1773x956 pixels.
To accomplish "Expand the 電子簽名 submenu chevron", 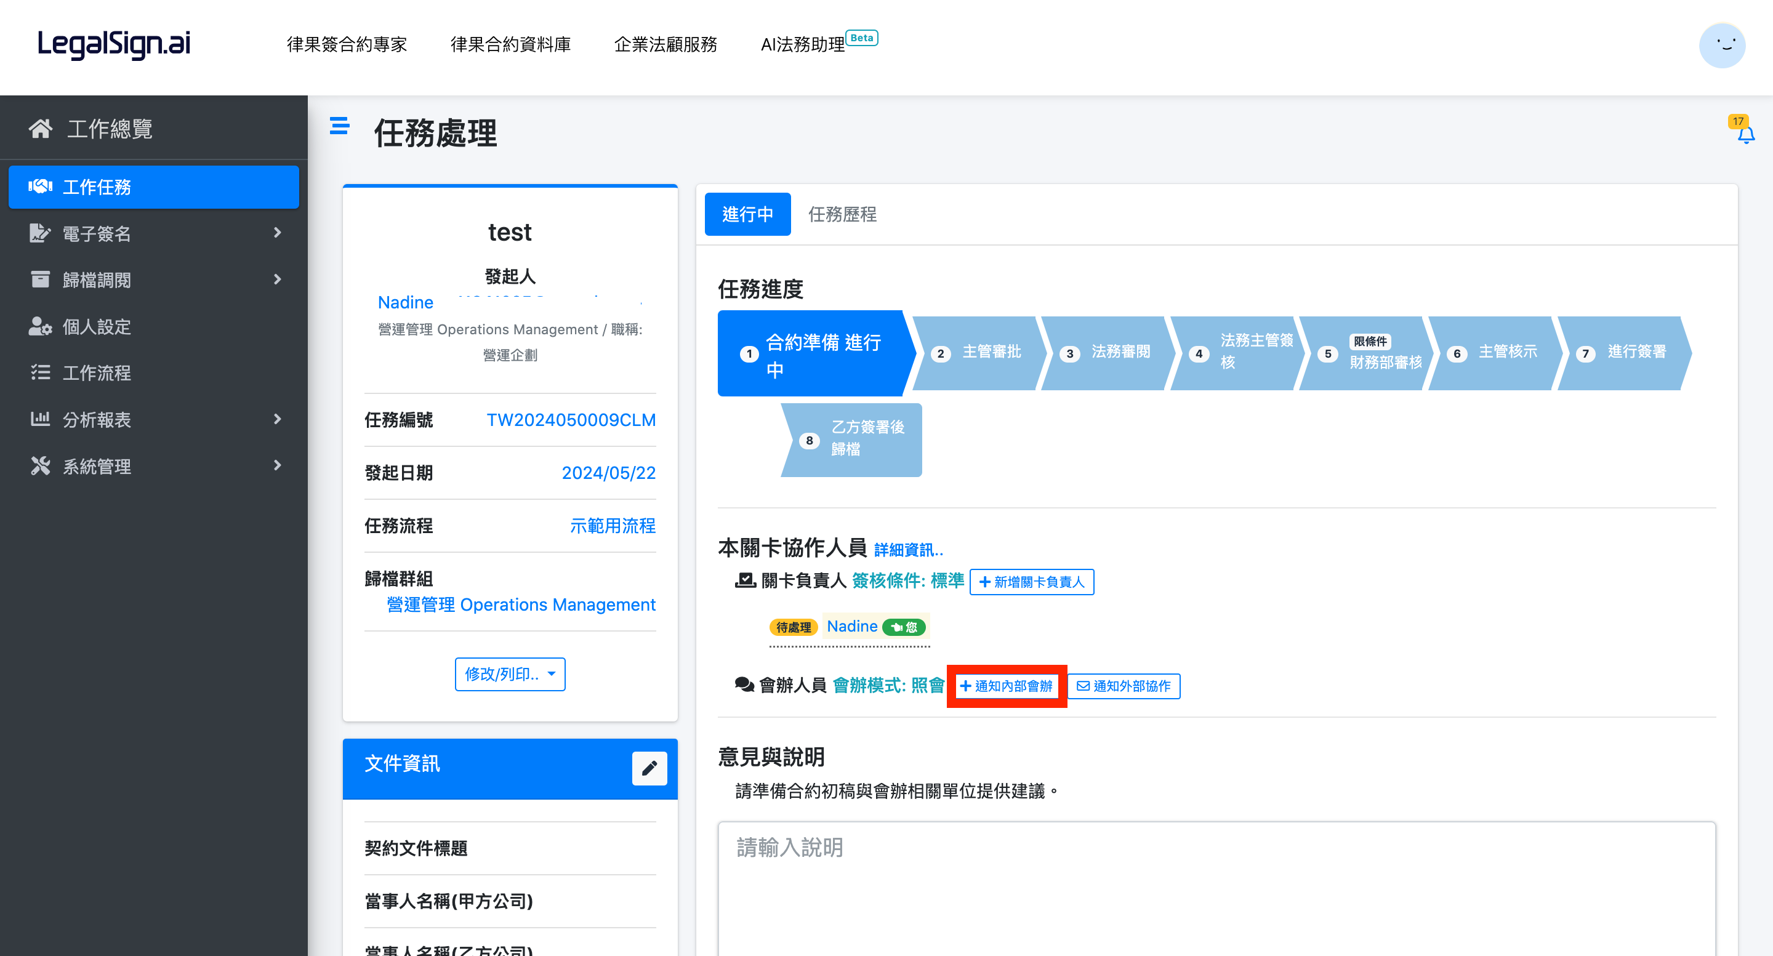I will click(x=278, y=233).
